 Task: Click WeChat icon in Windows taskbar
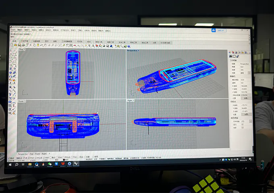(50, 164)
